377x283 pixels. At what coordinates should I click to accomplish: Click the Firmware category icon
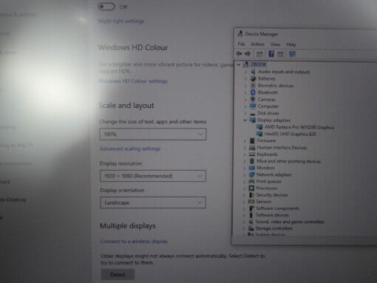[252, 140]
